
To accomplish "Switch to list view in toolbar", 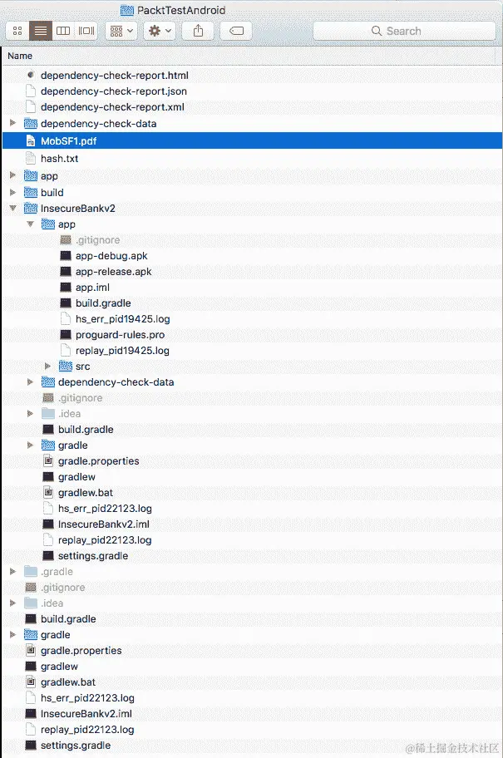I will coord(41,31).
